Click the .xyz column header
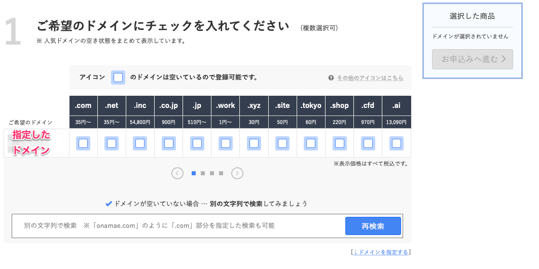This screenshot has width=539, height=269. 254,105
